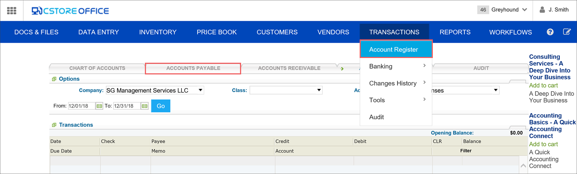Click the Memo column header
Image resolution: width=577 pixels, height=174 pixels.
[x=158, y=151]
